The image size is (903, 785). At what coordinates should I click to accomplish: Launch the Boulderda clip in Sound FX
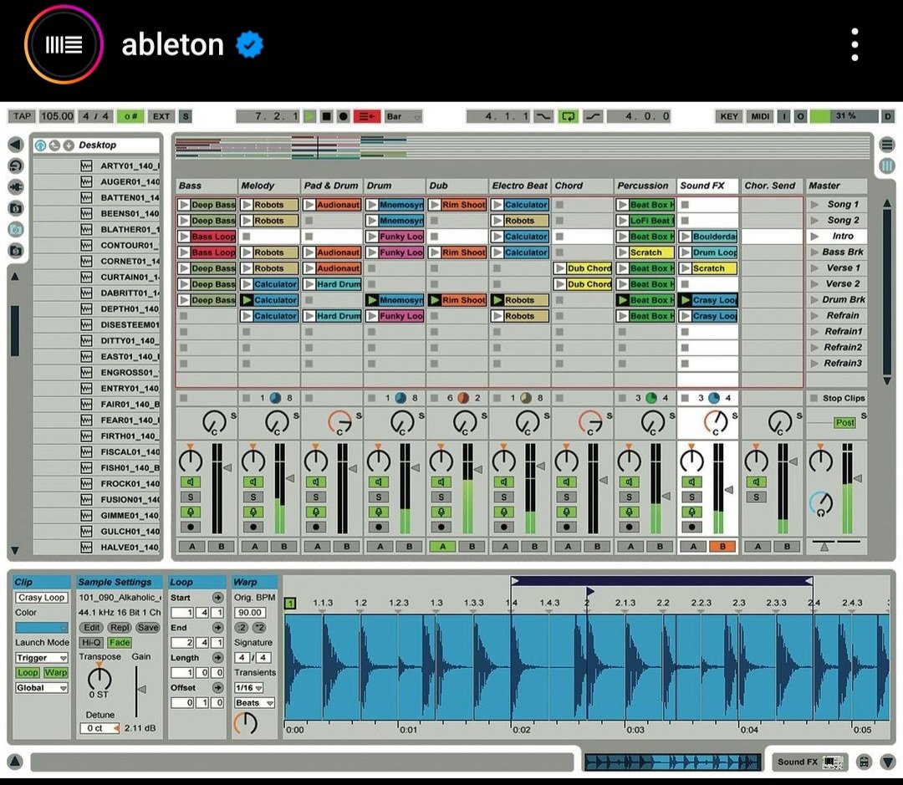tap(686, 236)
